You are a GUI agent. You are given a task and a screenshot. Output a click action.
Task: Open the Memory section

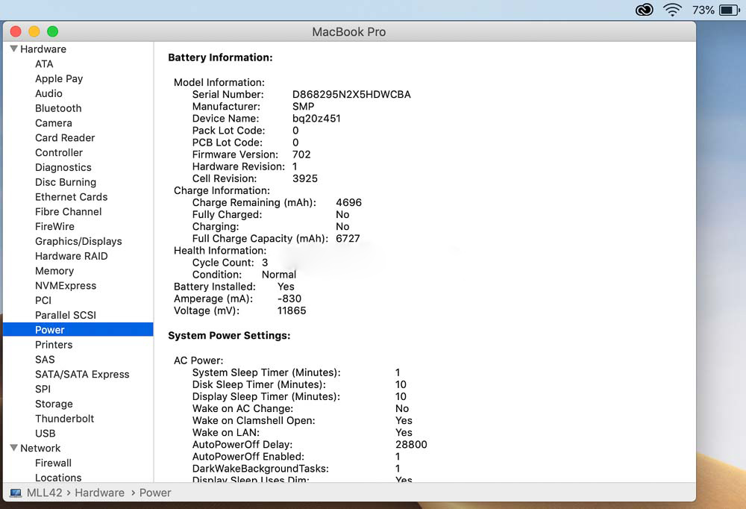[54, 270]
